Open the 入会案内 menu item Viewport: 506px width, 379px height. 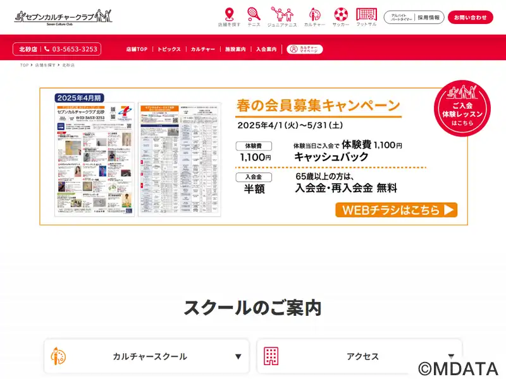[x=266, y=49]
